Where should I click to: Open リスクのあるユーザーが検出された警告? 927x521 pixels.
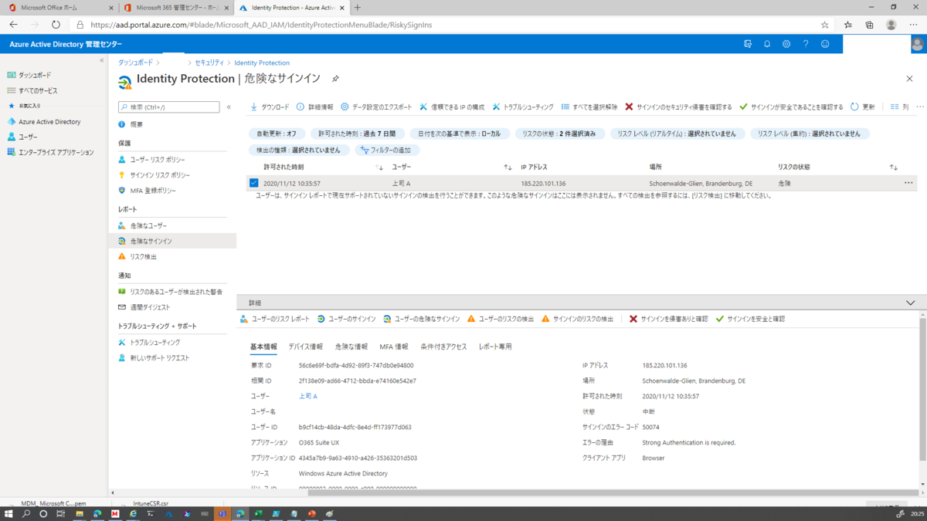point(171,292)
